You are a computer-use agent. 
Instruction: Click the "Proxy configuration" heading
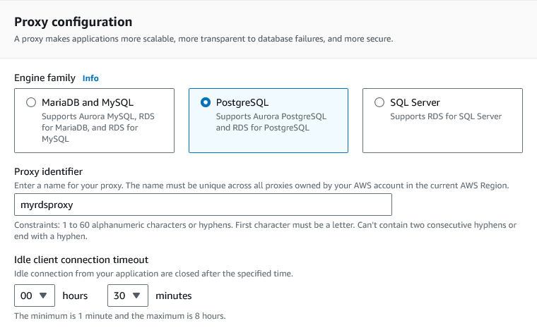73,22
